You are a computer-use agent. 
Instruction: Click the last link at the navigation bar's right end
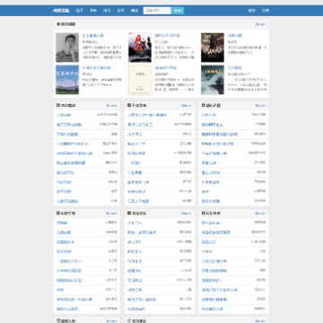click(266, 11)
